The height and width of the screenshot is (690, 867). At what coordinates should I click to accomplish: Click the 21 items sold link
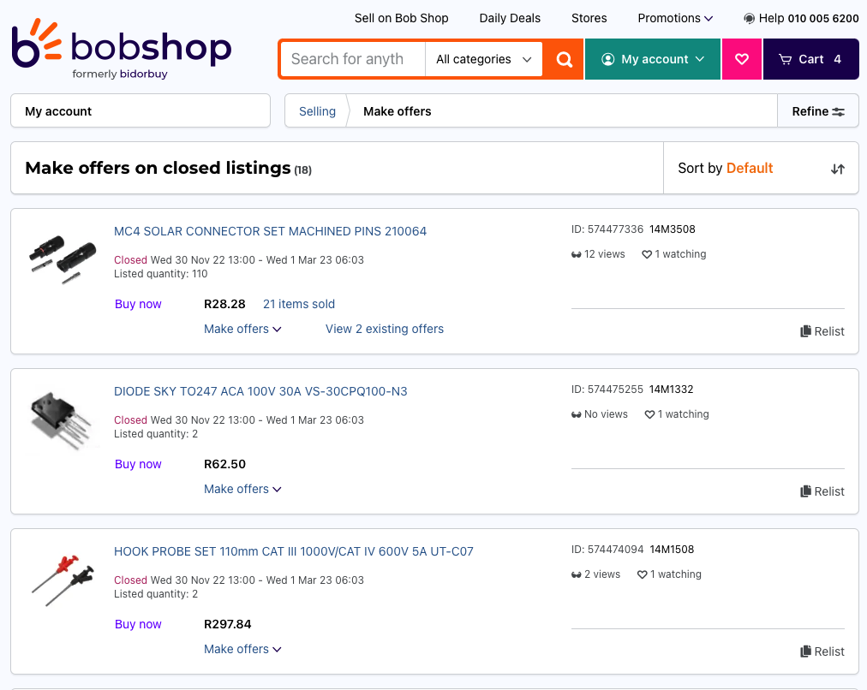click(299, 305)
